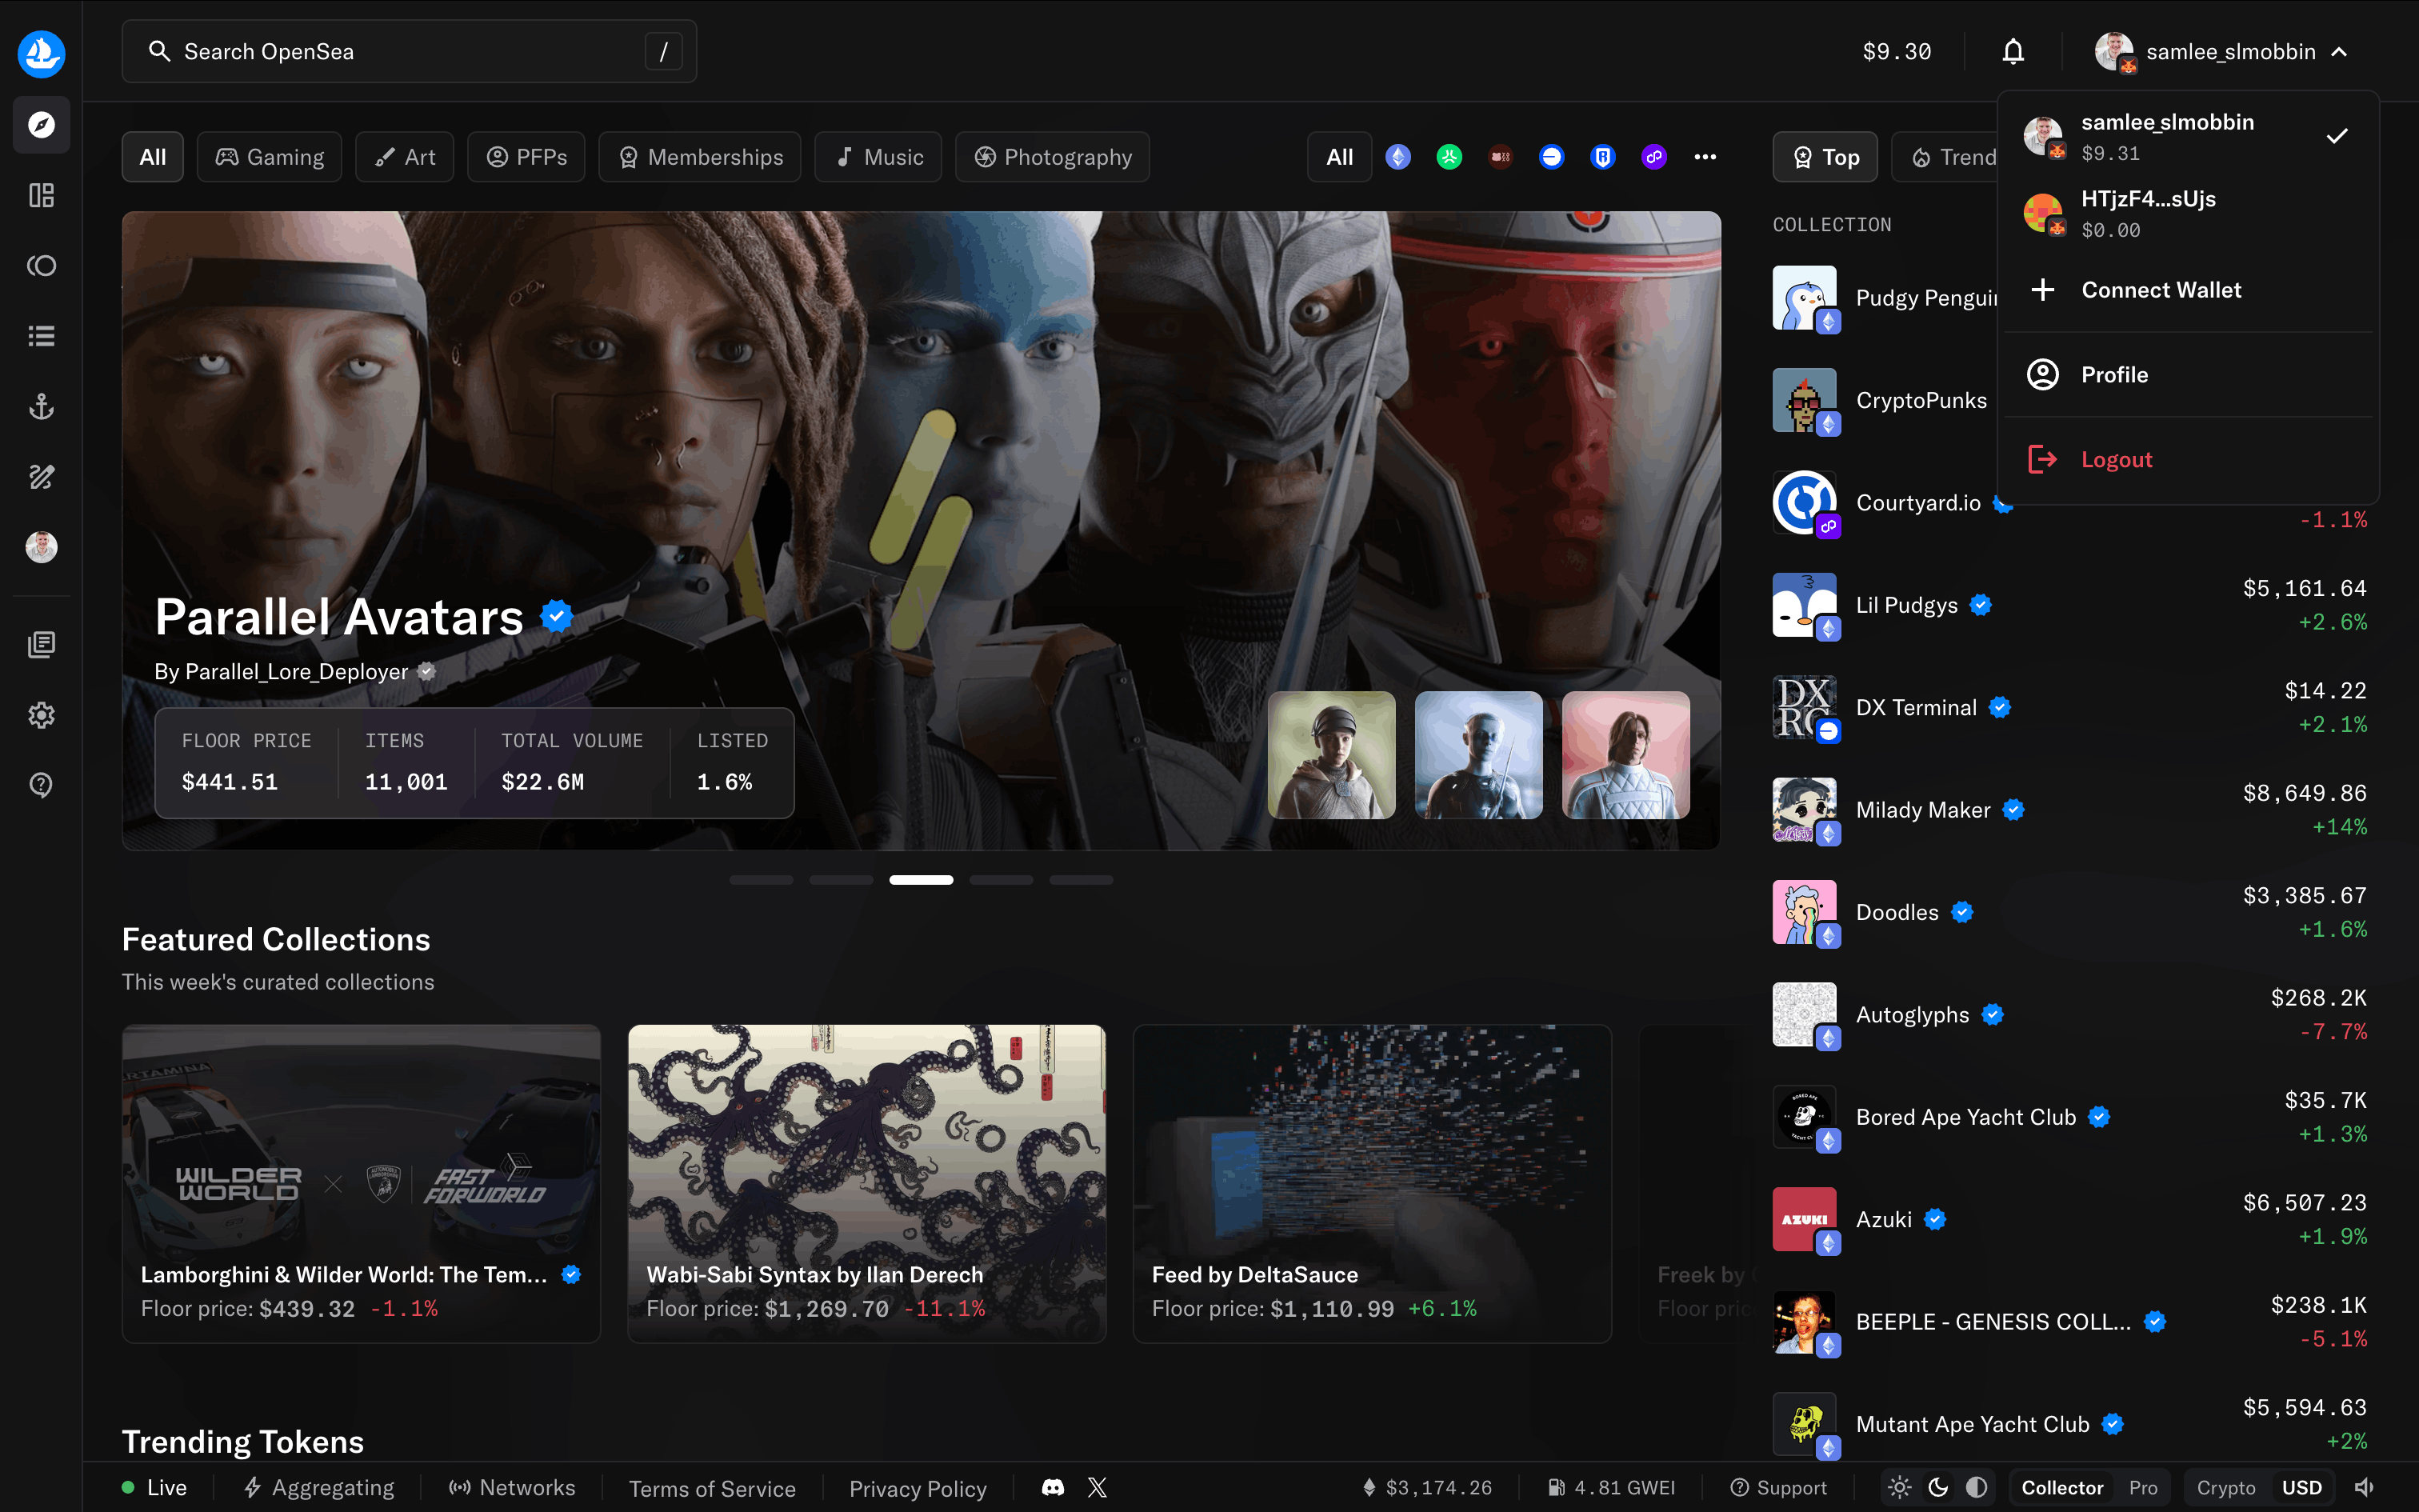Open OpenSea Discord via the Discord icon

pos(1052,1487)
